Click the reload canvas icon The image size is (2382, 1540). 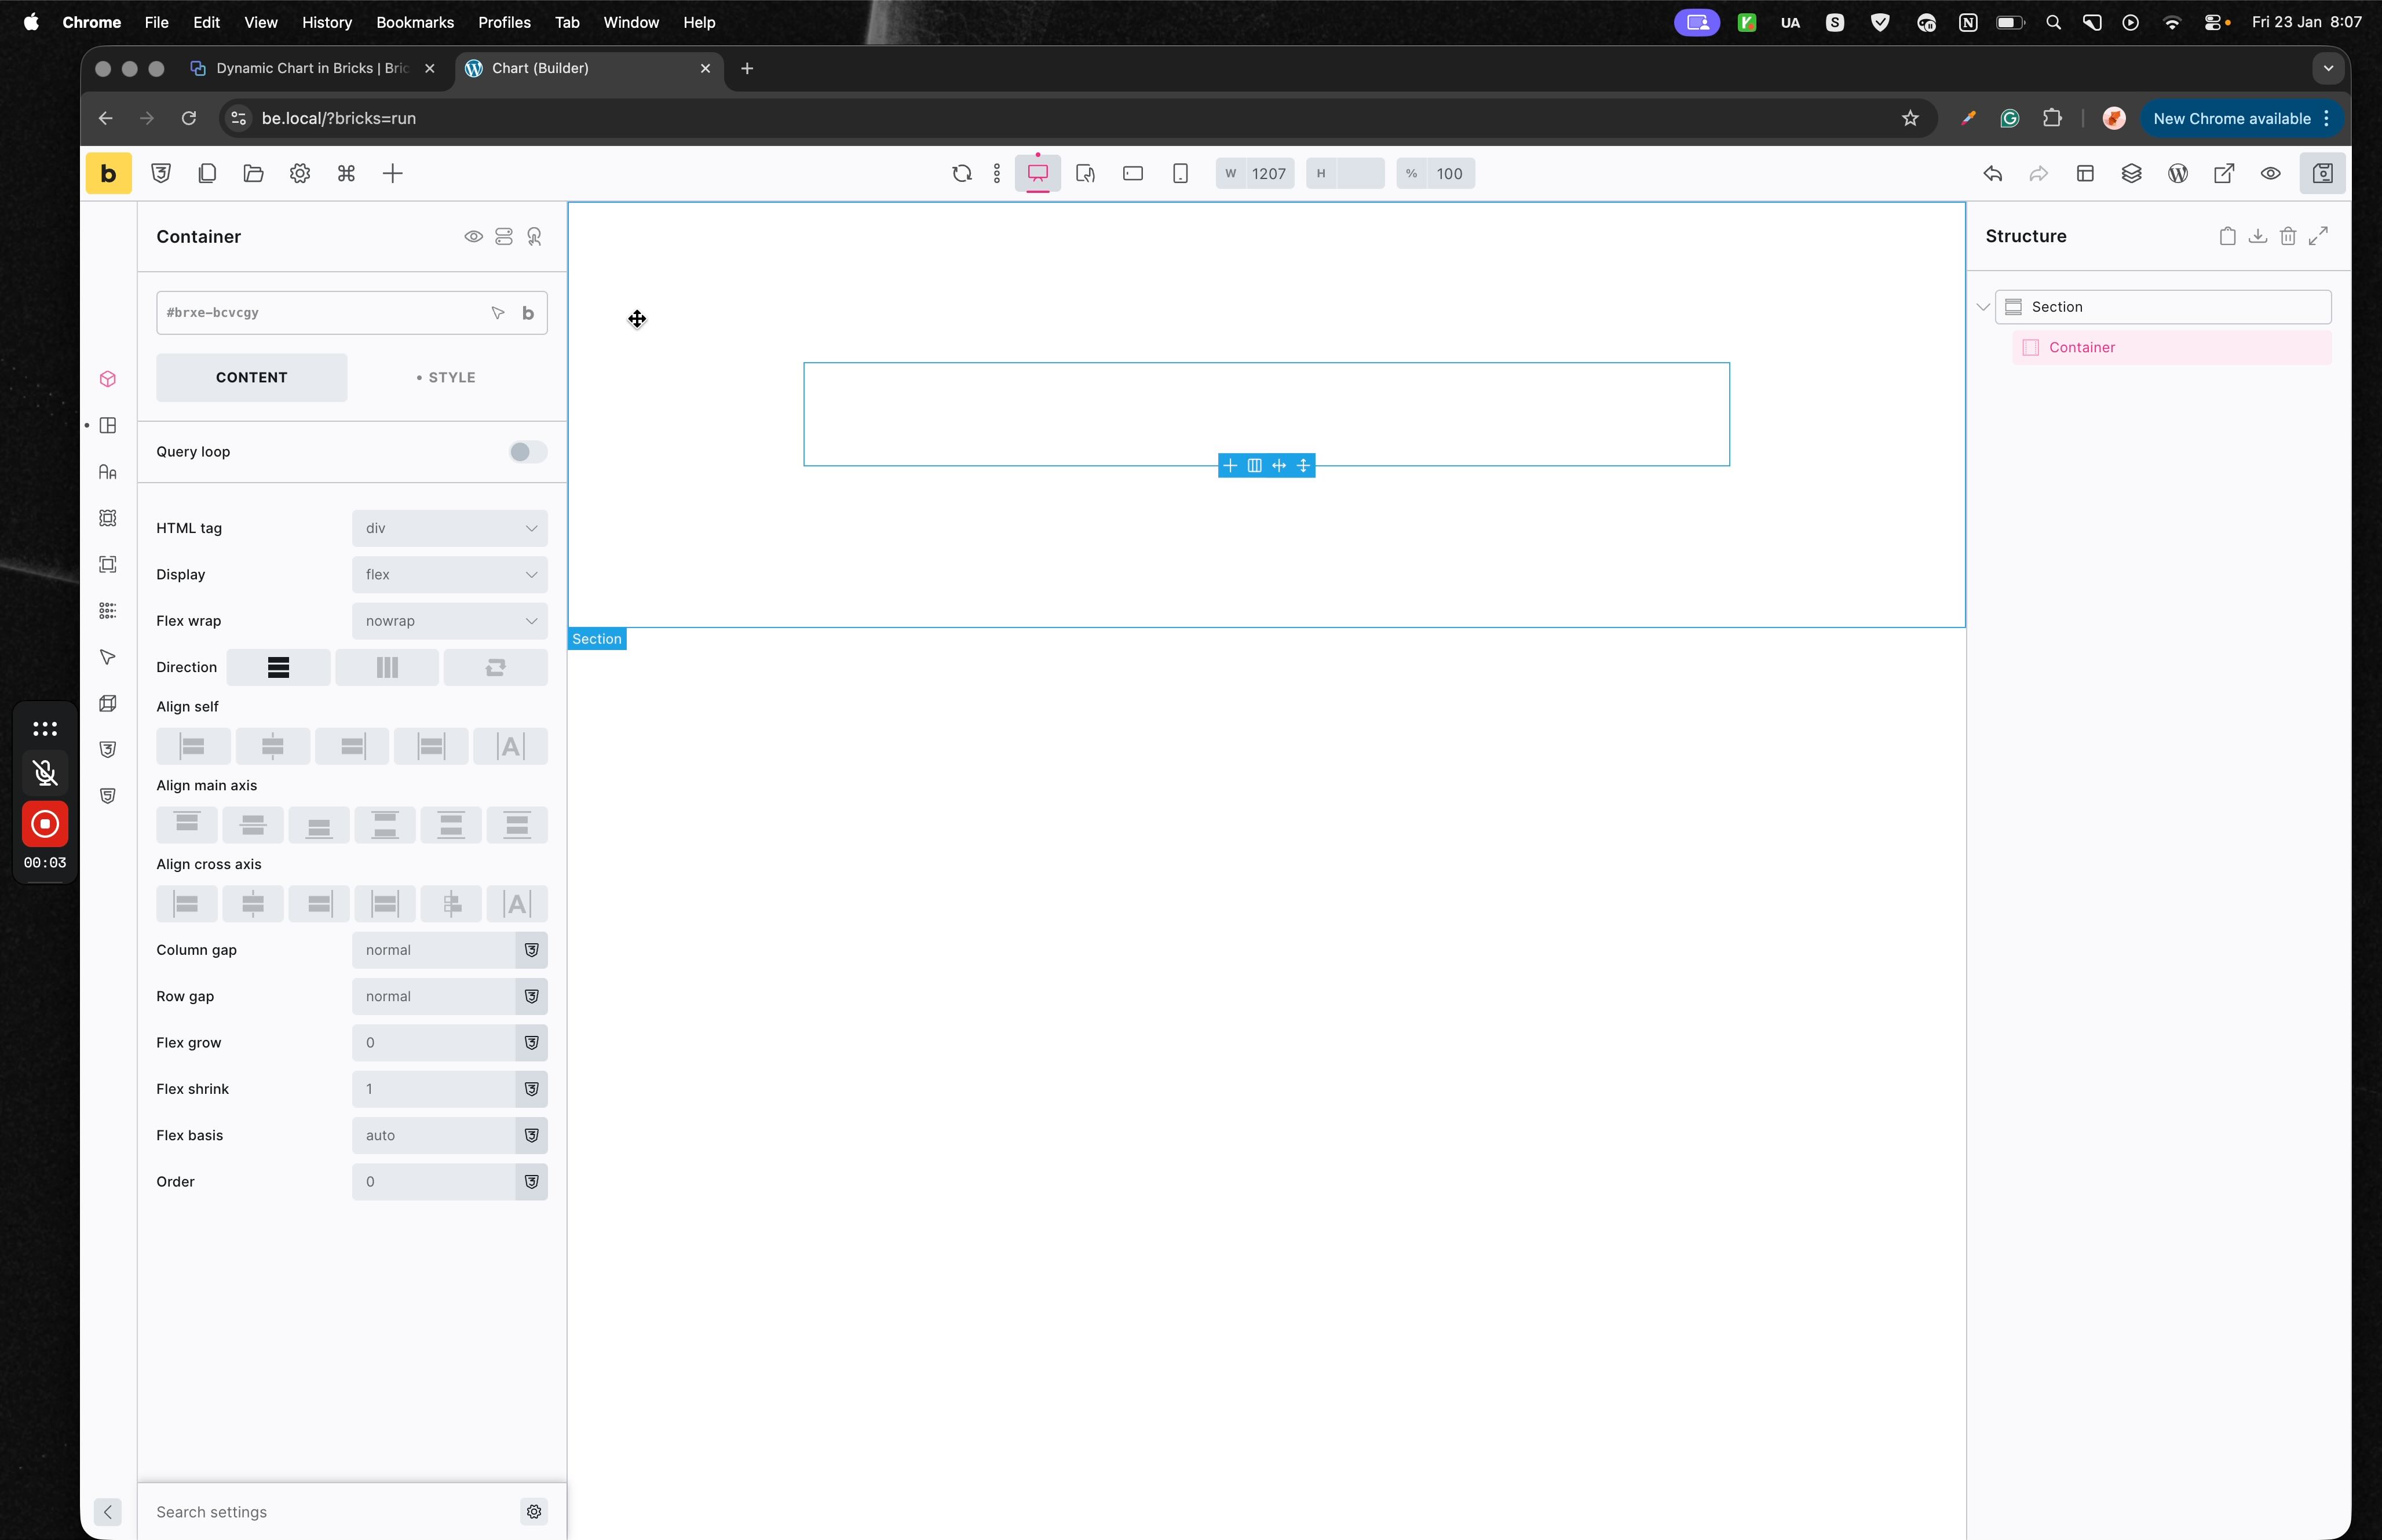[962, 173]
